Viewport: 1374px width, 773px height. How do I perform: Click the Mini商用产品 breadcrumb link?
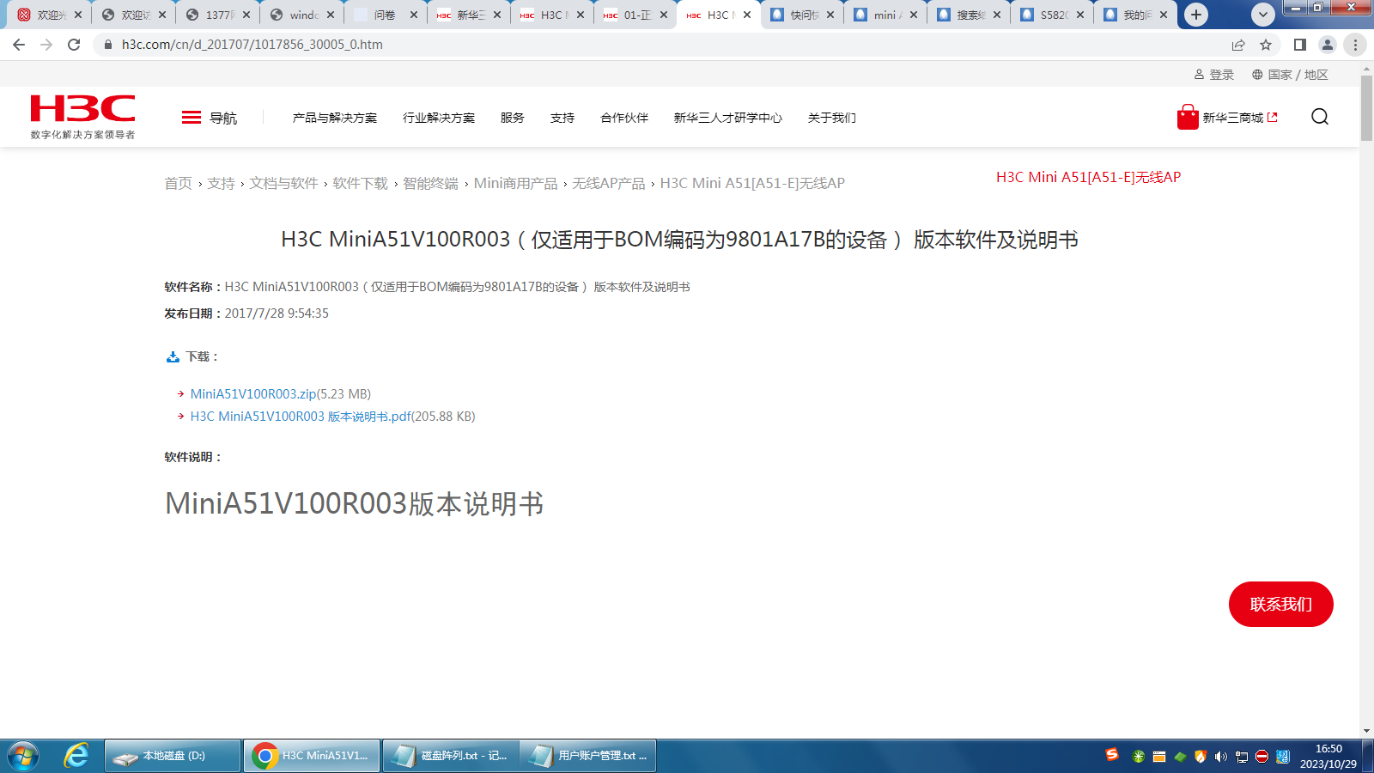pyautogui.click(x=516, y=183)
